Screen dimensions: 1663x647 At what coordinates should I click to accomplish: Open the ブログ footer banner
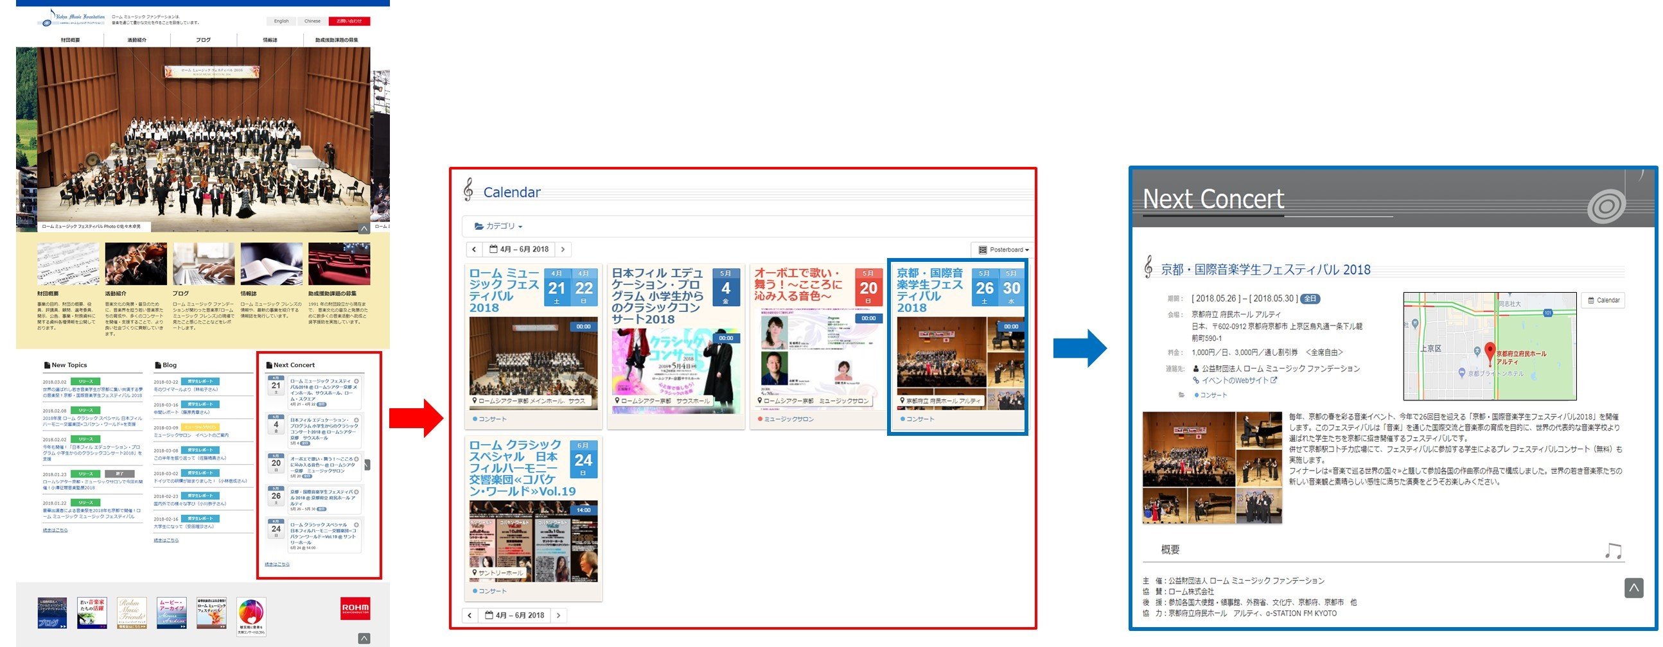pyautogui.click(x=52, y=613)
